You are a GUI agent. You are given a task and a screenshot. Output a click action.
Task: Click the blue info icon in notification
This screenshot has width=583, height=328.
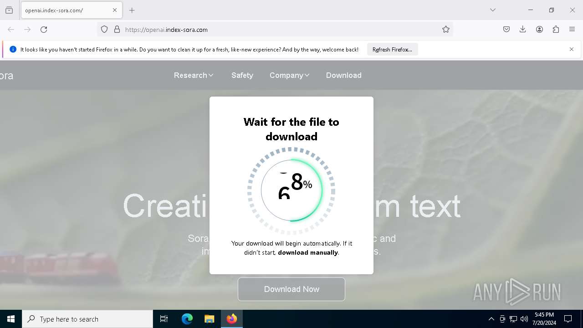(13, 49)
